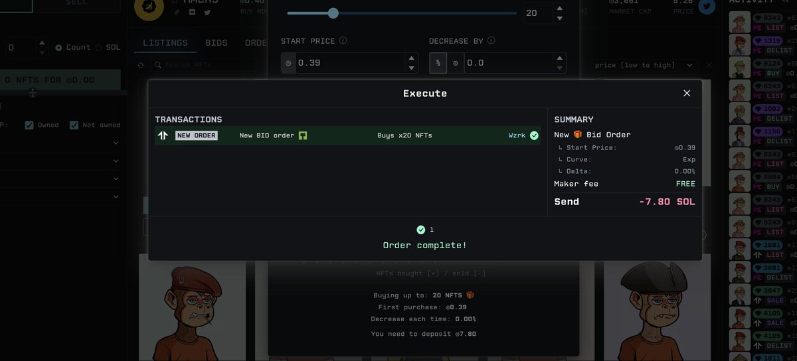Open the collection's Discord icon
The image size is (797, 361).
(192, 12)
